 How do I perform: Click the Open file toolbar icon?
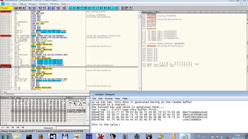point(16,8)
